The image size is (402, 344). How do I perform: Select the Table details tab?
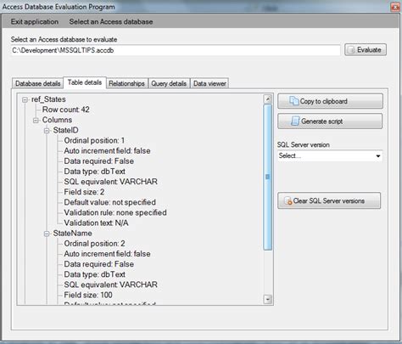[85, 82]
